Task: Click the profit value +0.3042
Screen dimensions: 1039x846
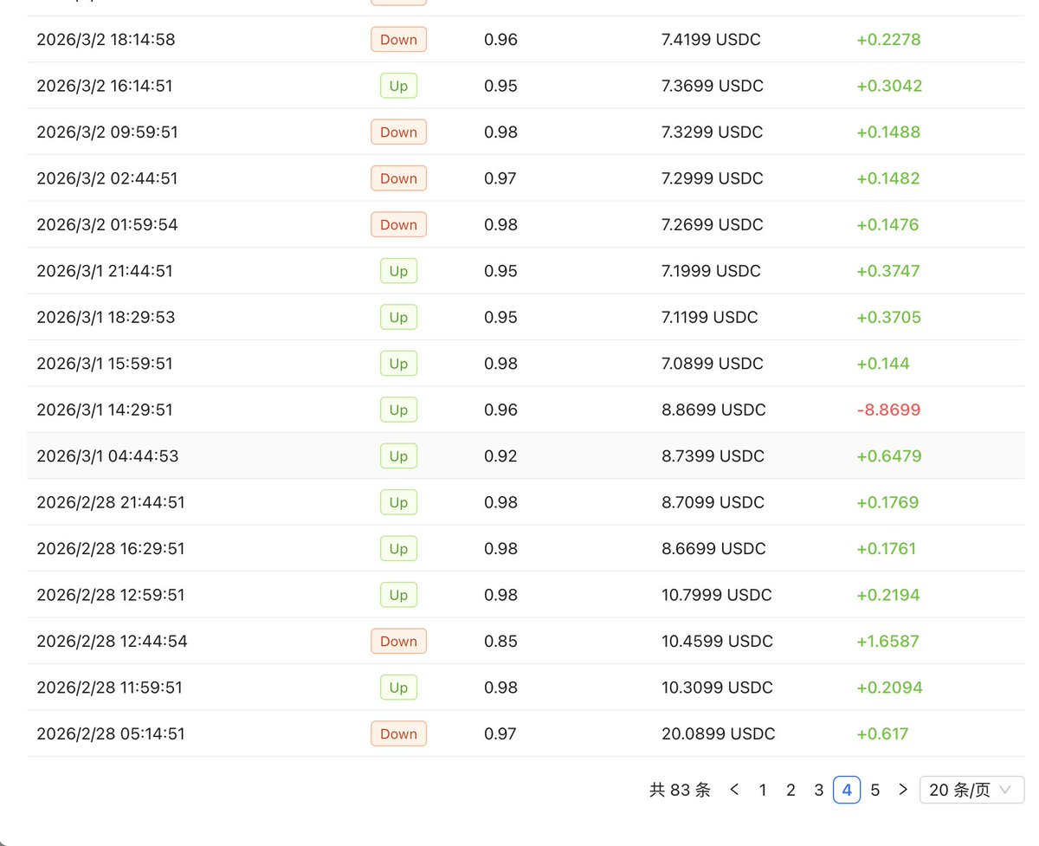Action: pos(889,86)
